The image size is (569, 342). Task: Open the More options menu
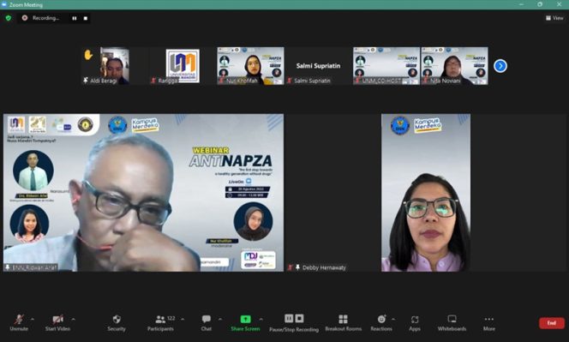488,322
